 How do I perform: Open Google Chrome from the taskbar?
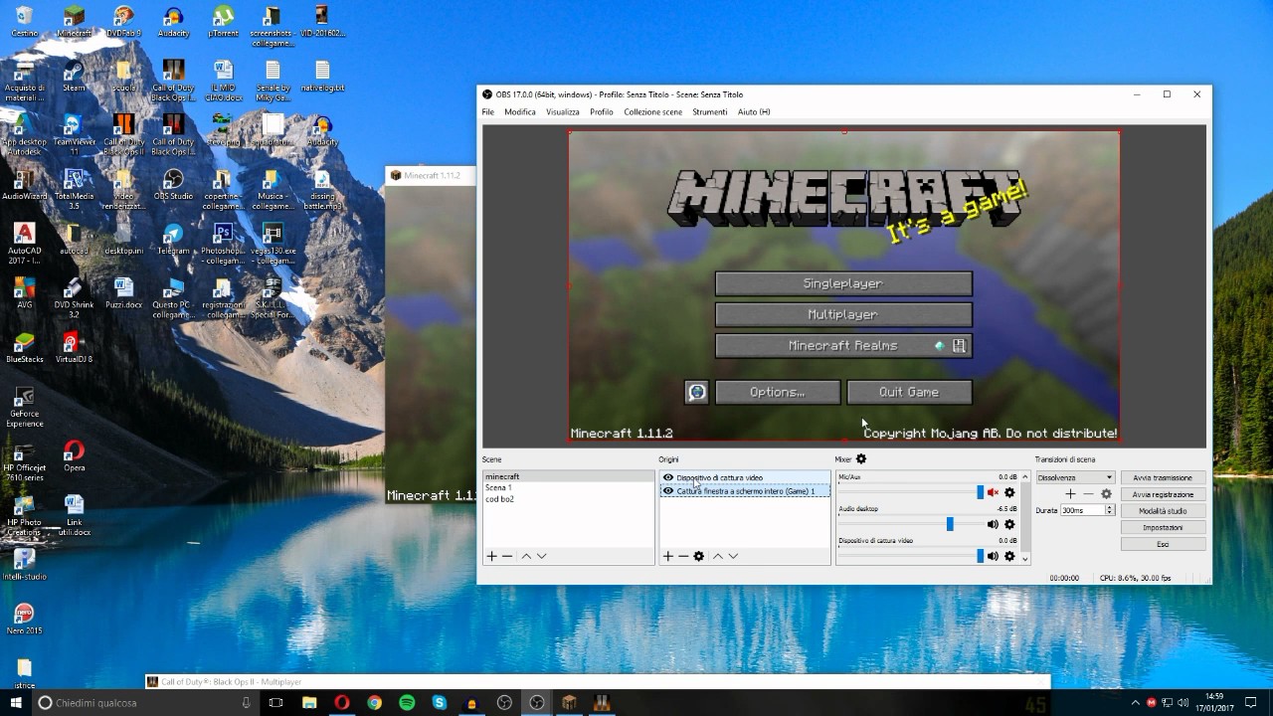pos(374,702)
